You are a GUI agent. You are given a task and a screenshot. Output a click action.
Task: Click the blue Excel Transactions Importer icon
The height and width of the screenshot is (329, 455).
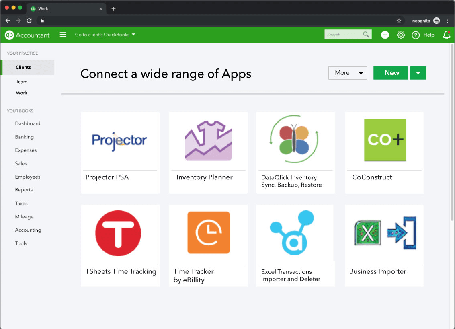click(x=292, y=233)
